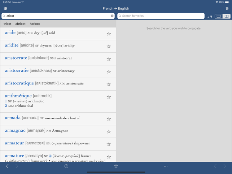Select the 'haricot' suggestion
Image resolution: width=232 pixels, height=174 pixels.
click(35, 24)
